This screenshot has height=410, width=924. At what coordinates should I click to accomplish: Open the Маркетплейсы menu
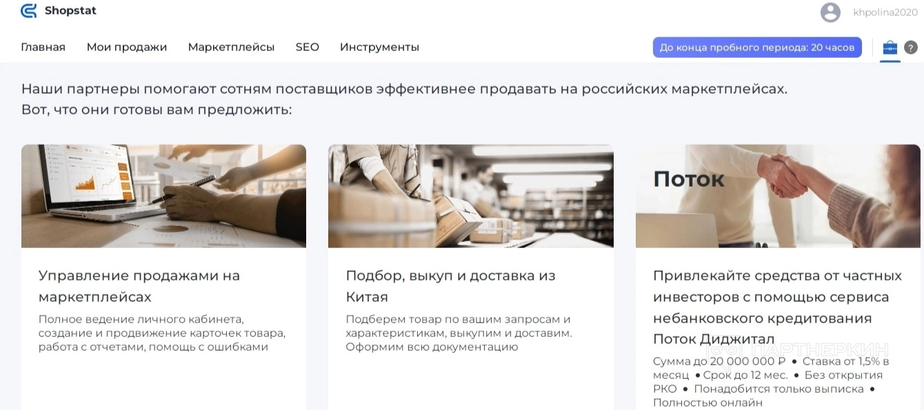pyautogui.click(x=231, y=47)
